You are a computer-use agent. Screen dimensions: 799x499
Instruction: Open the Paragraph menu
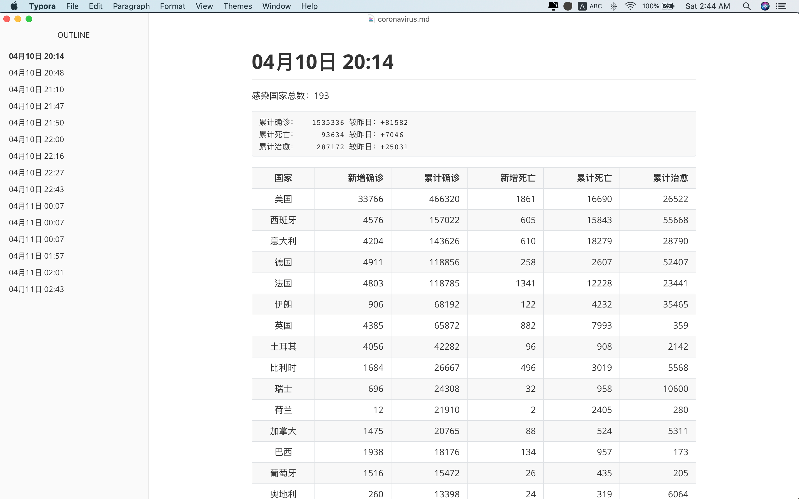(x=131, y=6)
